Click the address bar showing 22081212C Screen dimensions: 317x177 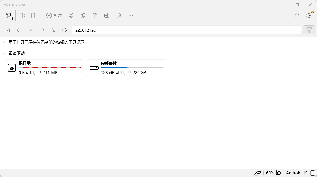pos(186,30)
